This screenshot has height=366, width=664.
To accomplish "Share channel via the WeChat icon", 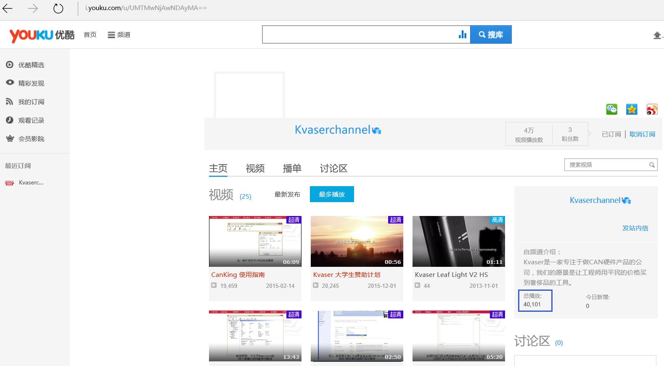I will tap(611, 109).
